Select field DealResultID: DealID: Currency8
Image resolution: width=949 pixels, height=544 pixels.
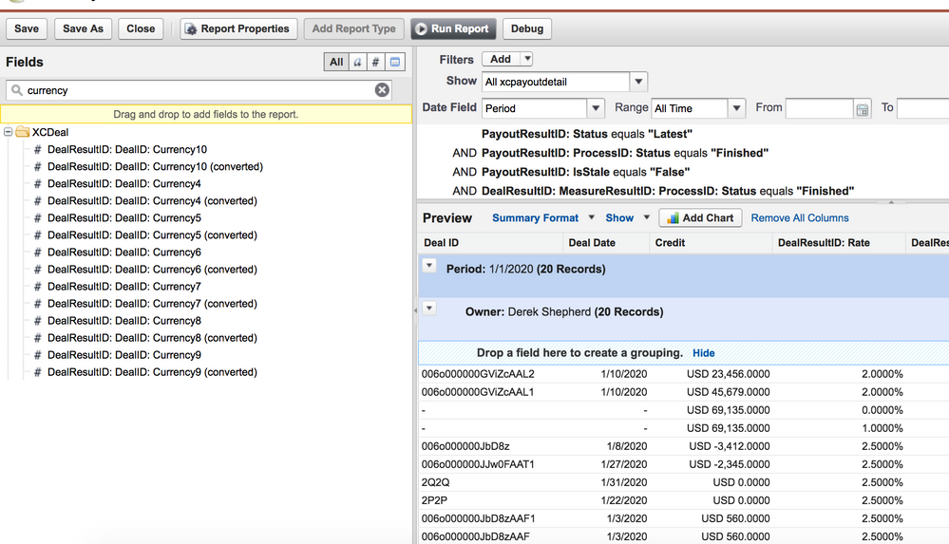(x=124, y=321)
